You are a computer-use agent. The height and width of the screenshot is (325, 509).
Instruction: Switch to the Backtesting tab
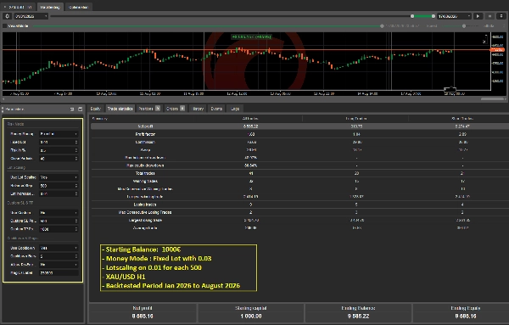[x=50, y=7]
